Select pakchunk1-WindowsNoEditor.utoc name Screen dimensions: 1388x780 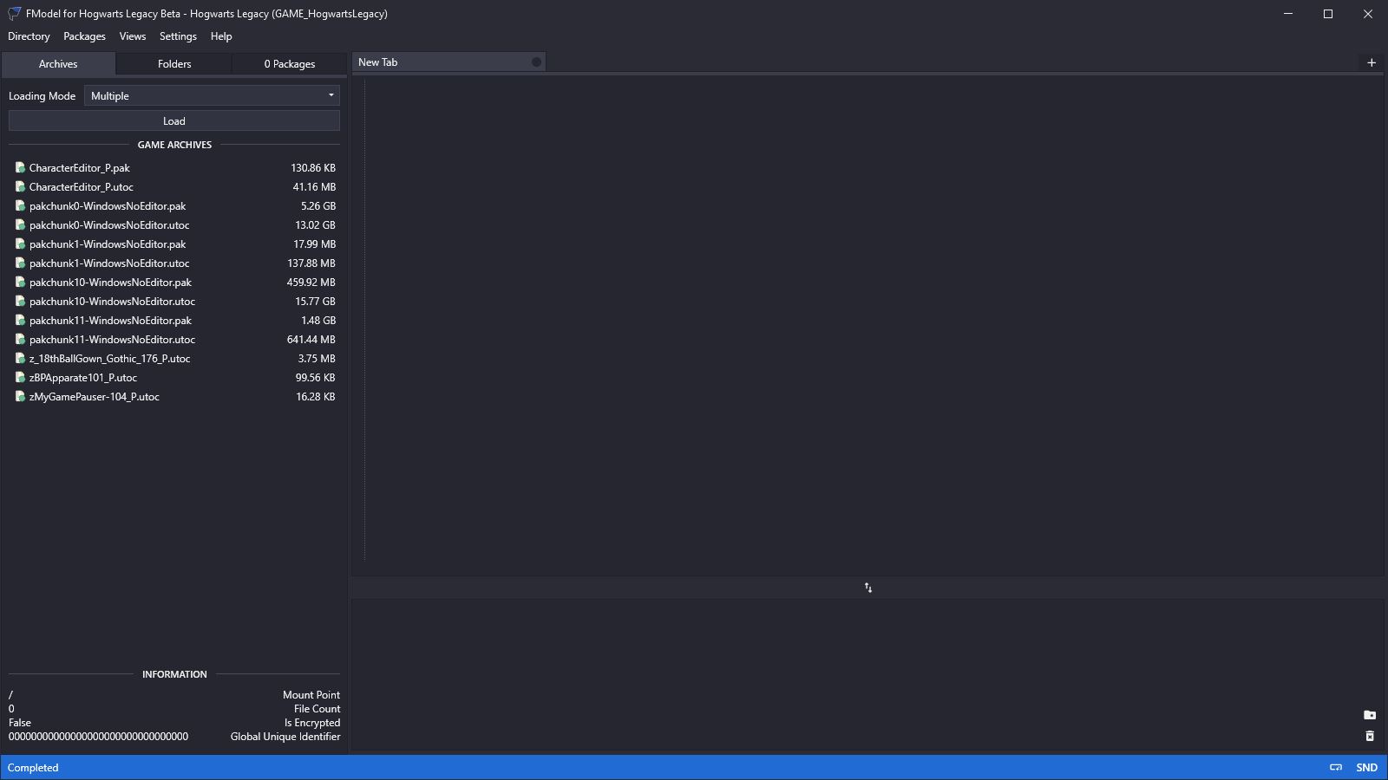pos(109,263)
